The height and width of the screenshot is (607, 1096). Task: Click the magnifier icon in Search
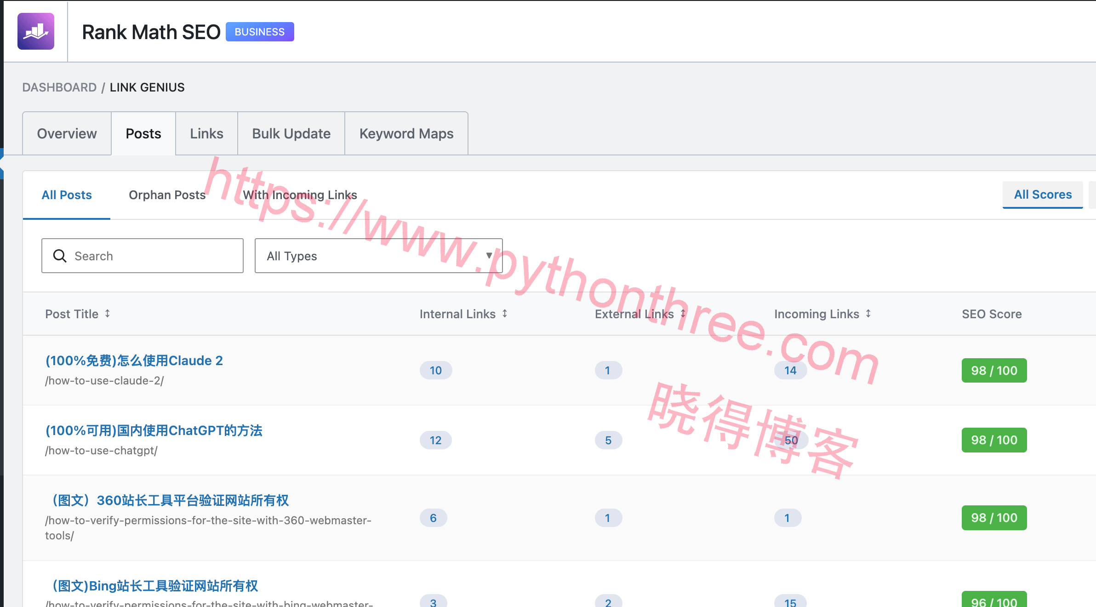point(60,256)
